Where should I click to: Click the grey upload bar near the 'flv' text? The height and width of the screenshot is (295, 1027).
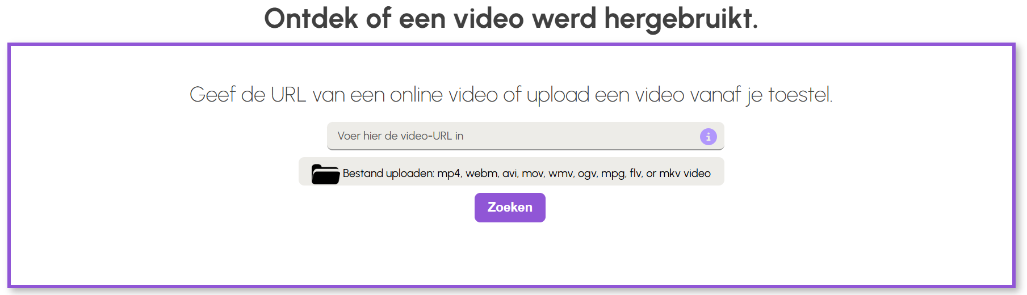635,174
